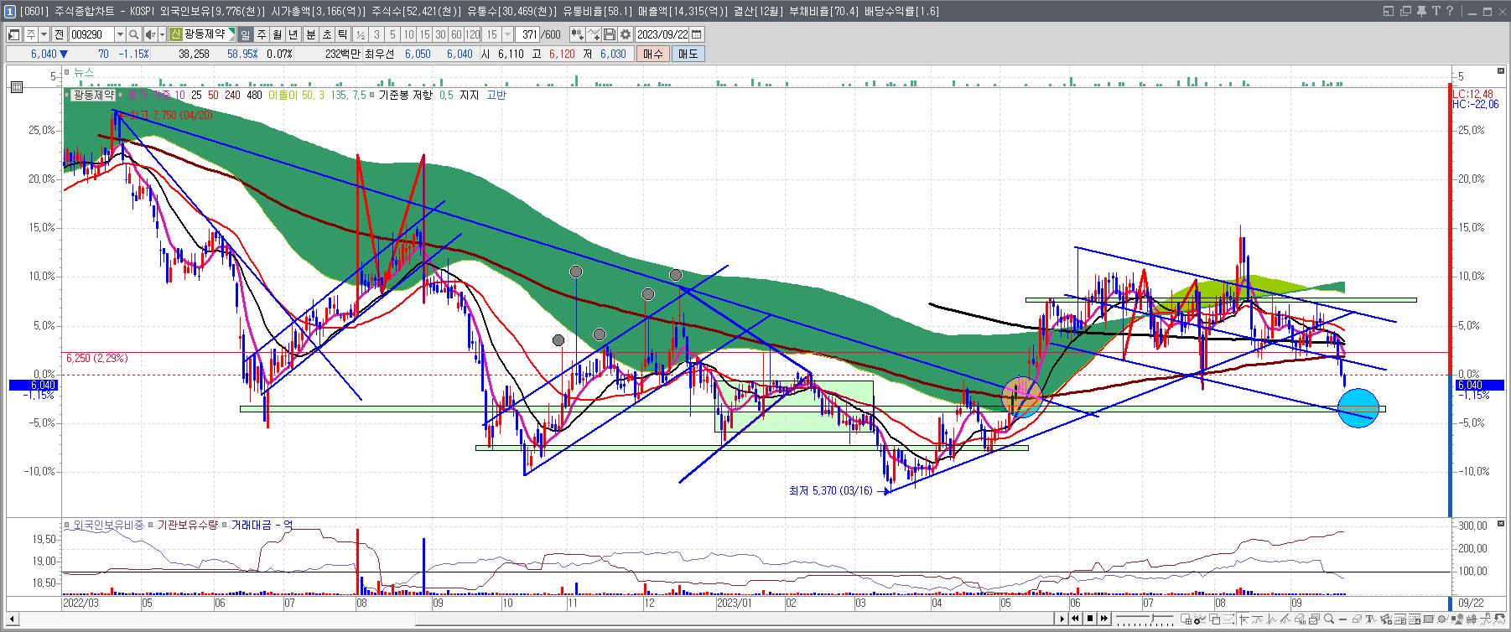Open the chart settings gear icon
Viewport: 1511px width, 632px height.
pyautogui.click(x=626, y=34)
